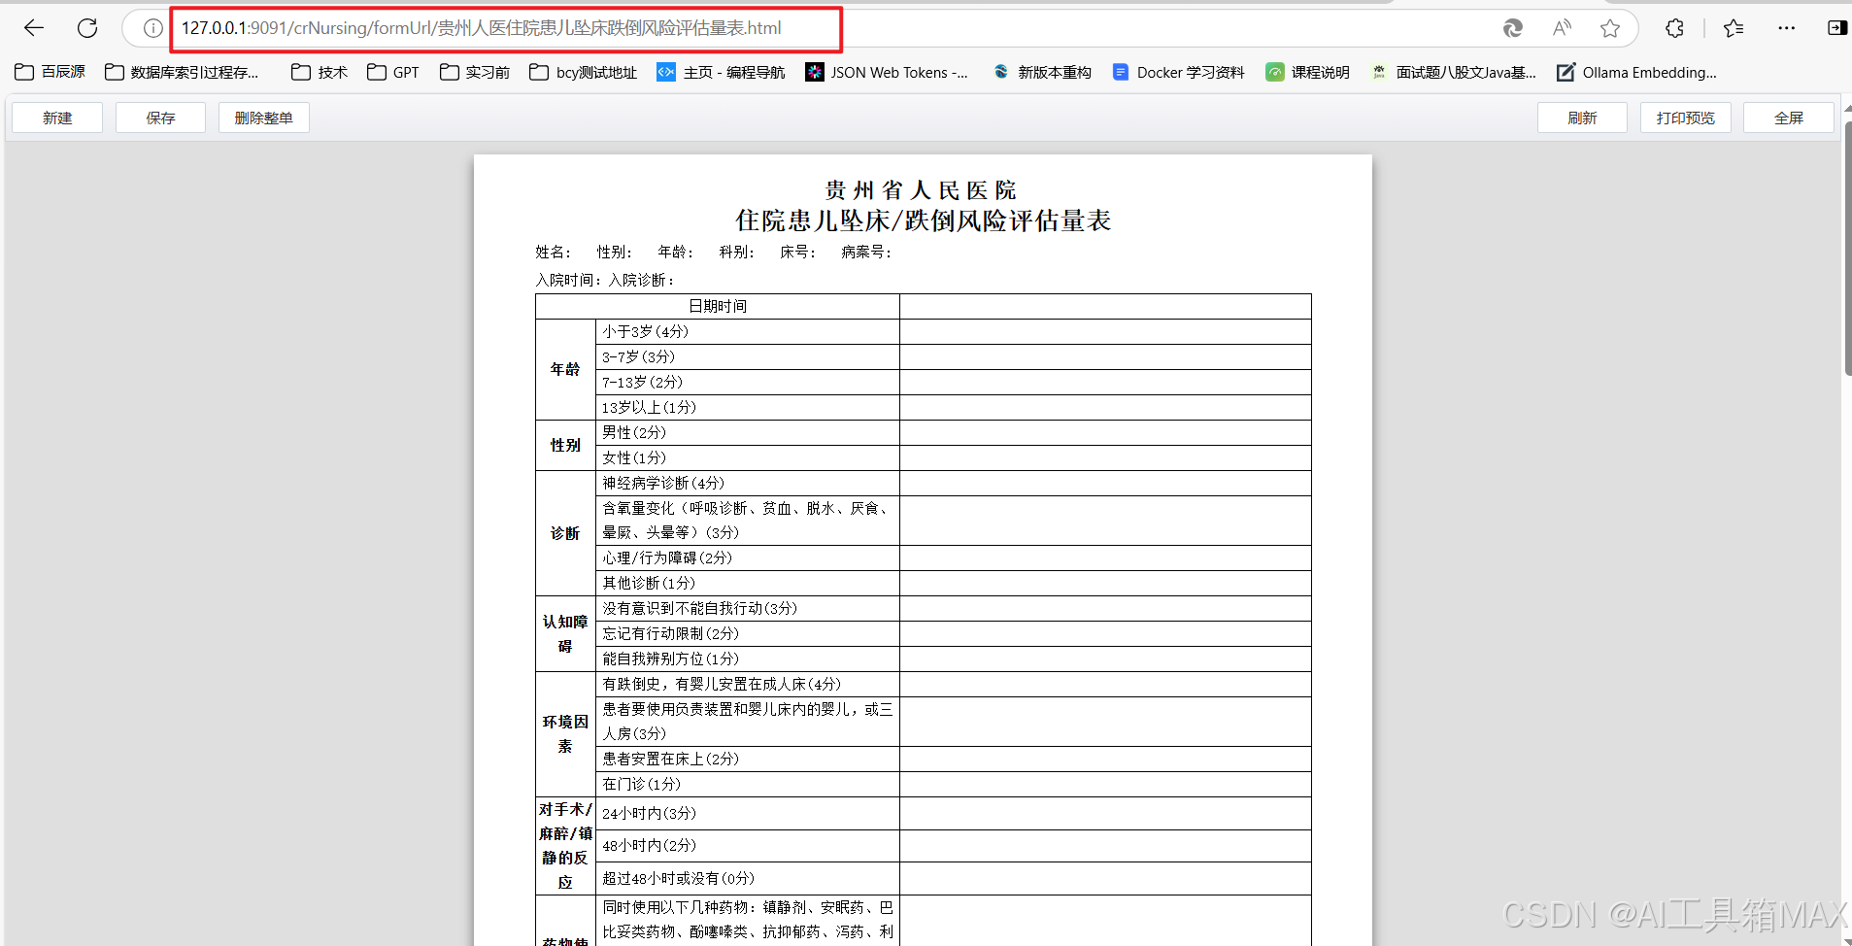1852x946 pixels.
Task: Open the bcy测试地址 bookmark folder
Action: point(584,72)
